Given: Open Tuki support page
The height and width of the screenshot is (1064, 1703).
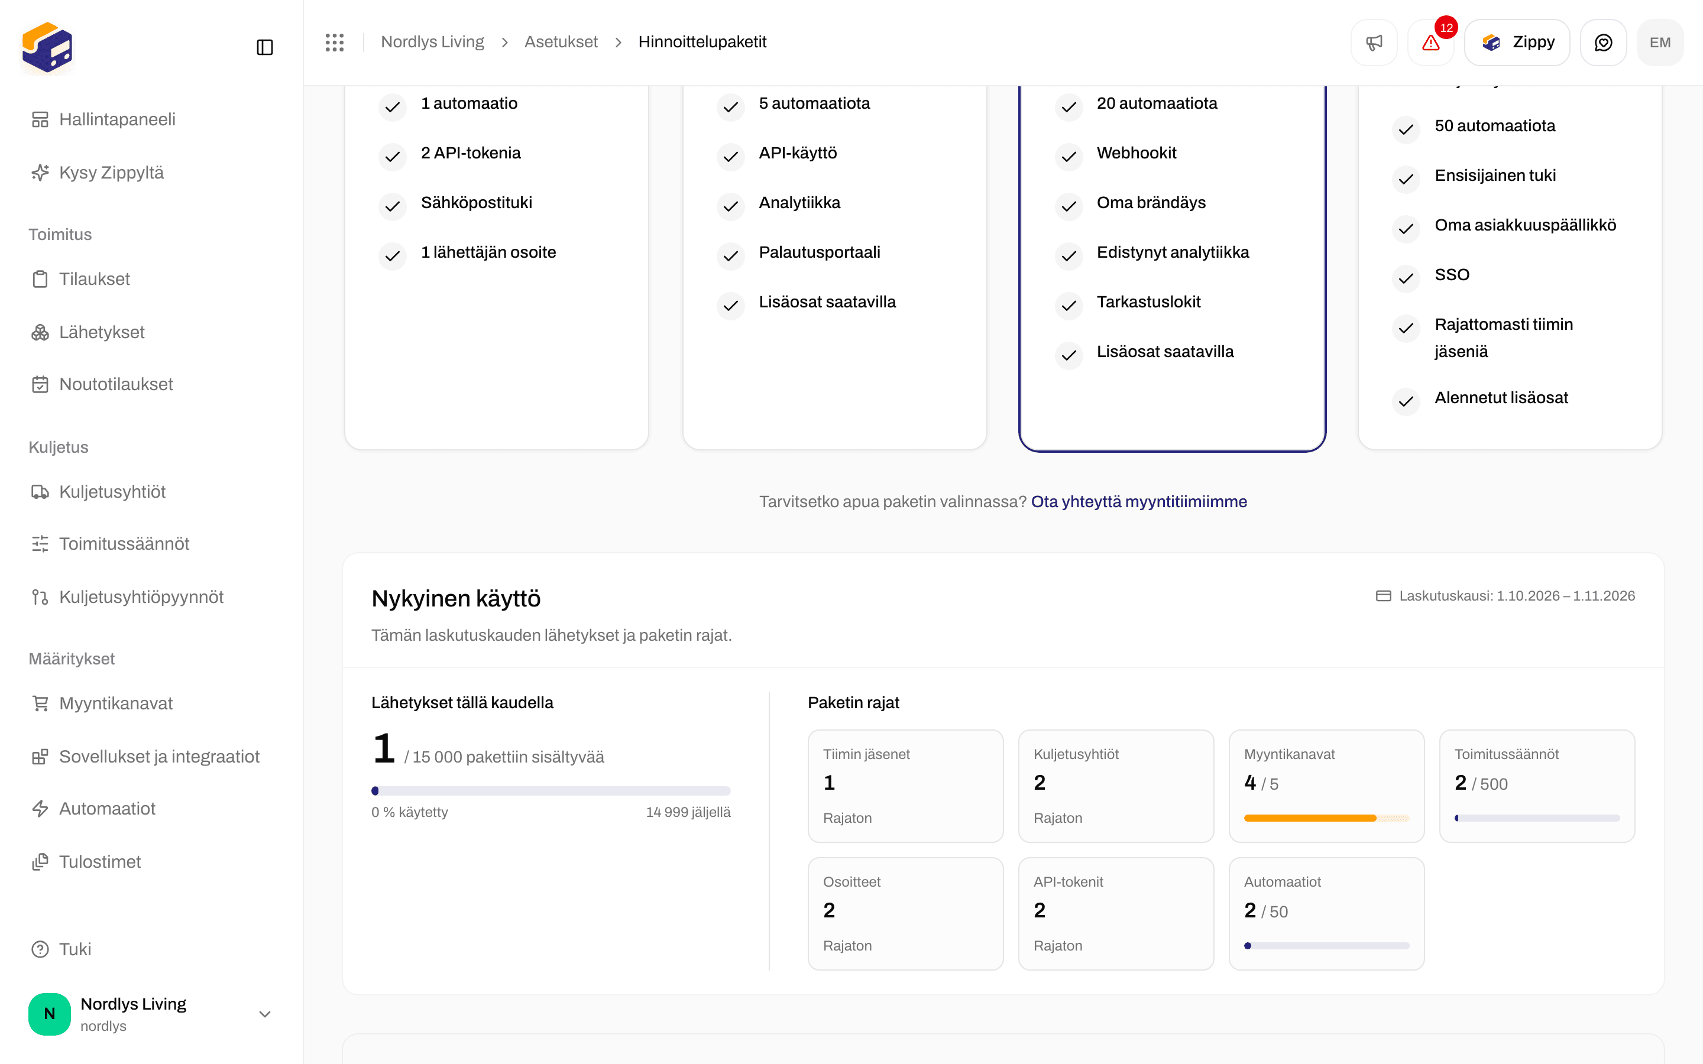Looking at the screenshot, I should [151, 949].
